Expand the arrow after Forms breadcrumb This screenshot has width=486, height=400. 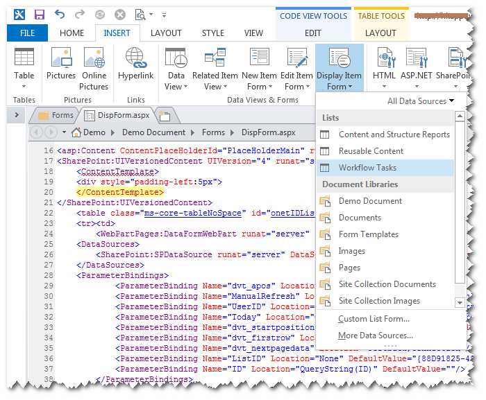[232, 132]
